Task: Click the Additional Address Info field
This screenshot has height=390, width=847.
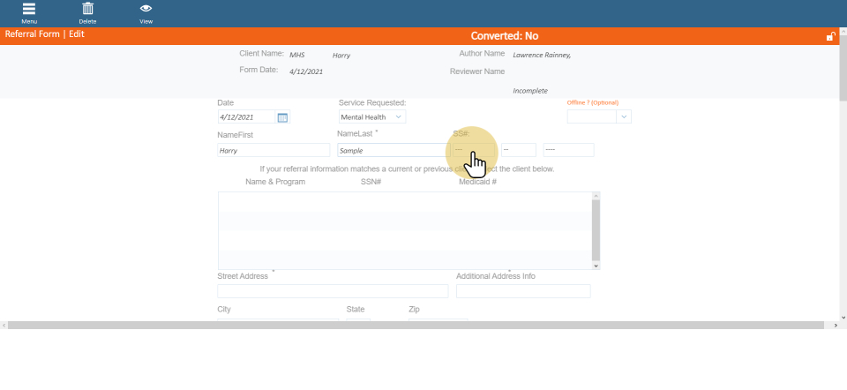Action: coord(523,291)
